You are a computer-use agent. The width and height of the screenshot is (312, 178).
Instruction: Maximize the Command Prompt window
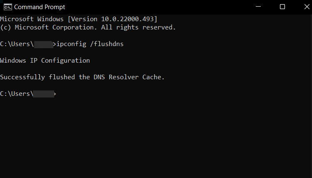coord(282,7)
